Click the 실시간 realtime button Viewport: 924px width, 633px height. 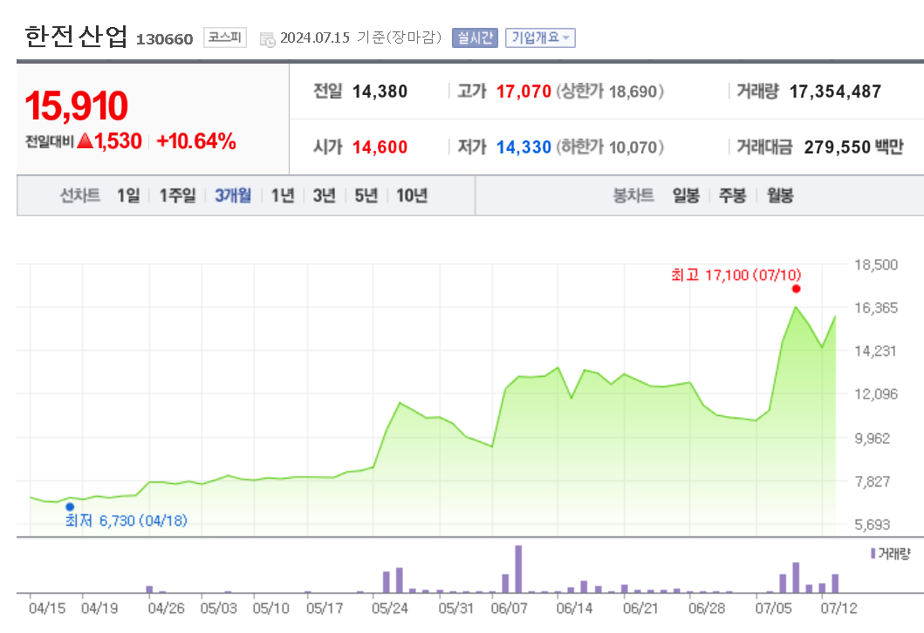[475, 37]
